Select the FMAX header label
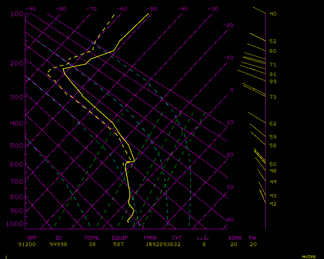 (x=150, y=238)
